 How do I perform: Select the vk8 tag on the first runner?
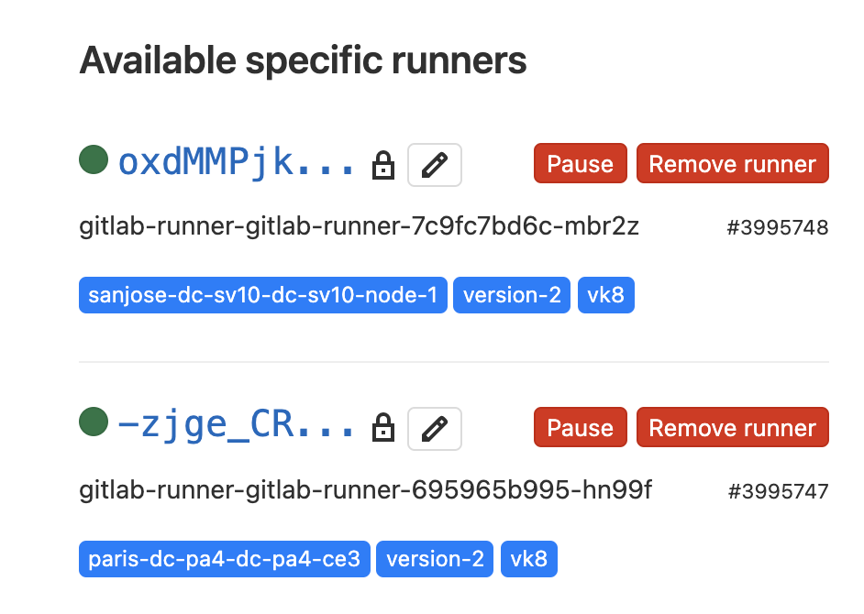coord(605,295)
